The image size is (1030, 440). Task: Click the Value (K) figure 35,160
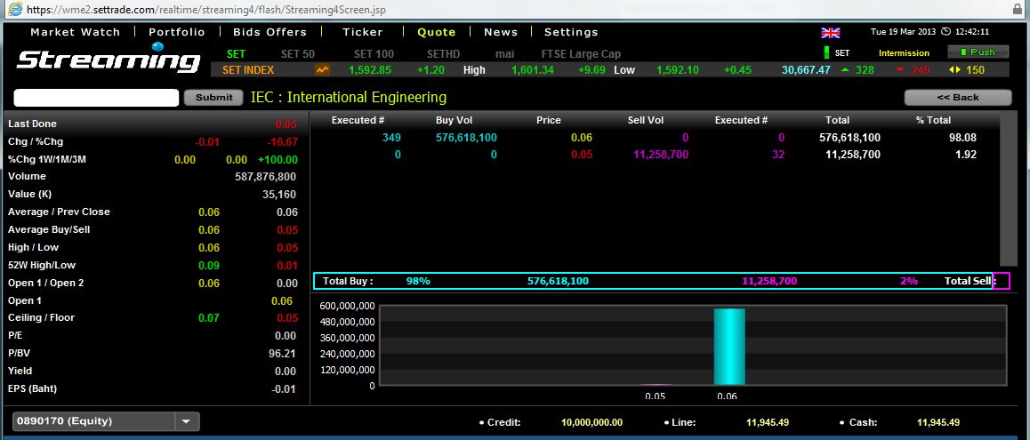(x=278, y=195)
